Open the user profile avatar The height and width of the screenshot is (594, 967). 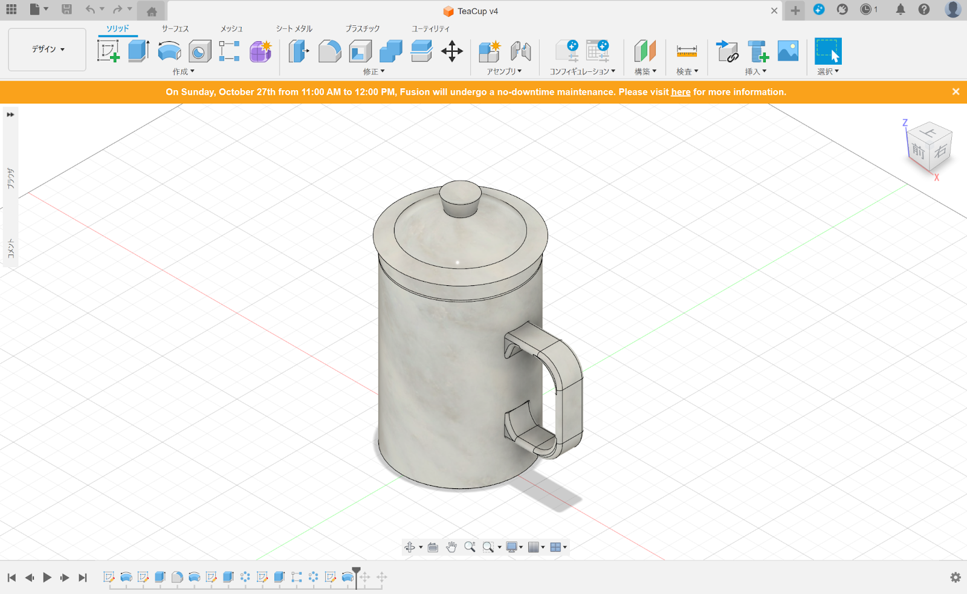(953, 9)
